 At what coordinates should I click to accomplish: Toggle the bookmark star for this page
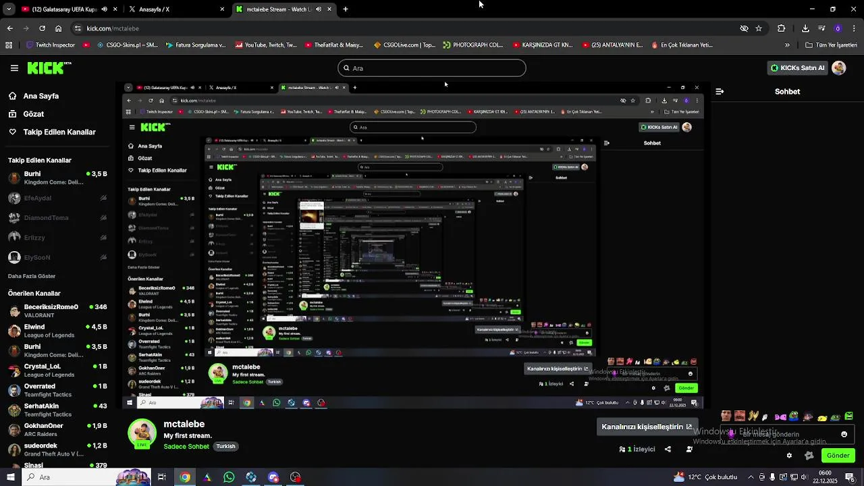click(x=759, y=28)
